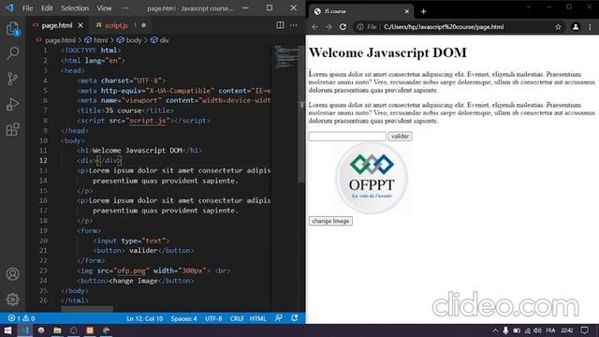This screenshot has width=599, height=337.
Task: Go back in the browser
Action: (314, 27)
